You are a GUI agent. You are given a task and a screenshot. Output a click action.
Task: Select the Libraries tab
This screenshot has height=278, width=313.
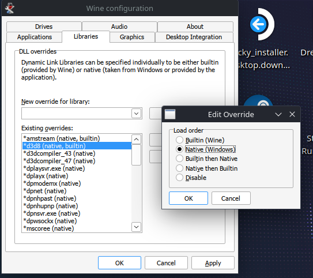(x=86, y=36)
